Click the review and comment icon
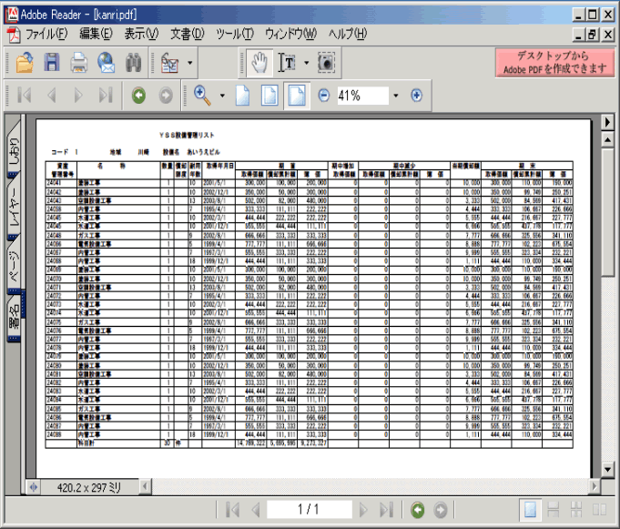The height and width of the screenshot is (529, 620). (170, 63)
